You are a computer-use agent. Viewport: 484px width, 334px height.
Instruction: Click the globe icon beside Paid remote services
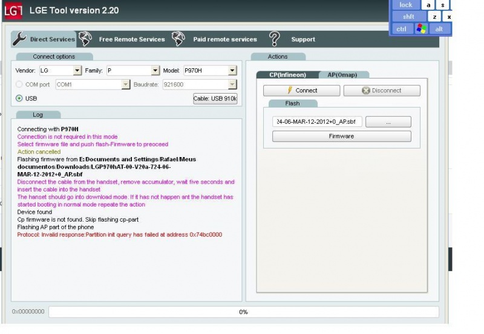coord(178,39)
